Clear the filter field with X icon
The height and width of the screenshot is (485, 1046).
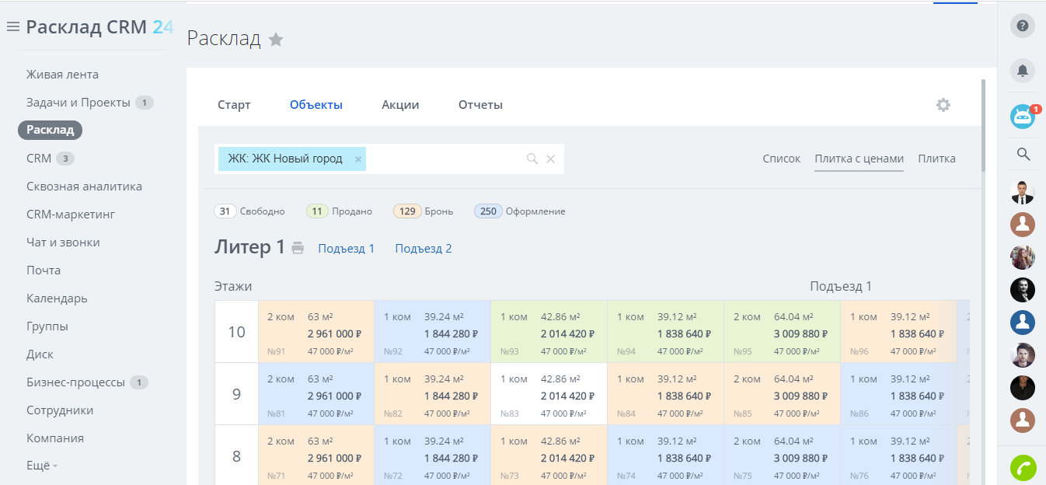click(x=550, y=159)
